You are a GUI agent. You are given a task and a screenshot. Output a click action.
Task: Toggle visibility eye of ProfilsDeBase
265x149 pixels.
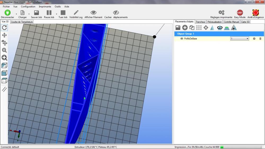point(182,39)
